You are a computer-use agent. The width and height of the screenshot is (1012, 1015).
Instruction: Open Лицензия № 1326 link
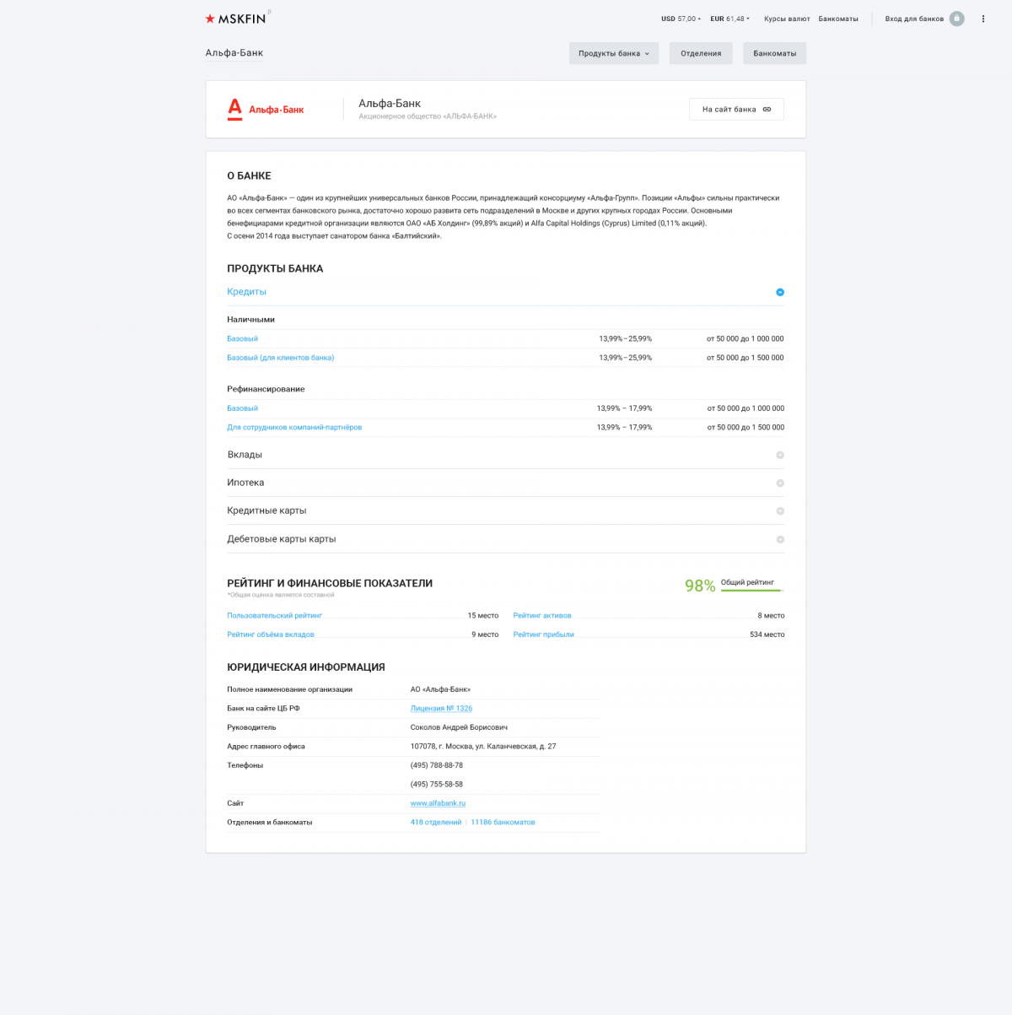(x=441, y=709)
